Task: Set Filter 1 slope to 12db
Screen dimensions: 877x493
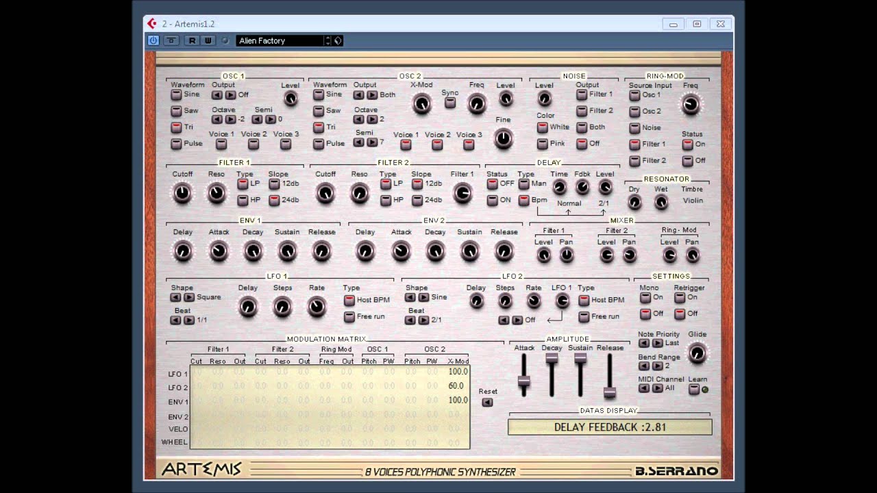Action: (x=274, y=184)
